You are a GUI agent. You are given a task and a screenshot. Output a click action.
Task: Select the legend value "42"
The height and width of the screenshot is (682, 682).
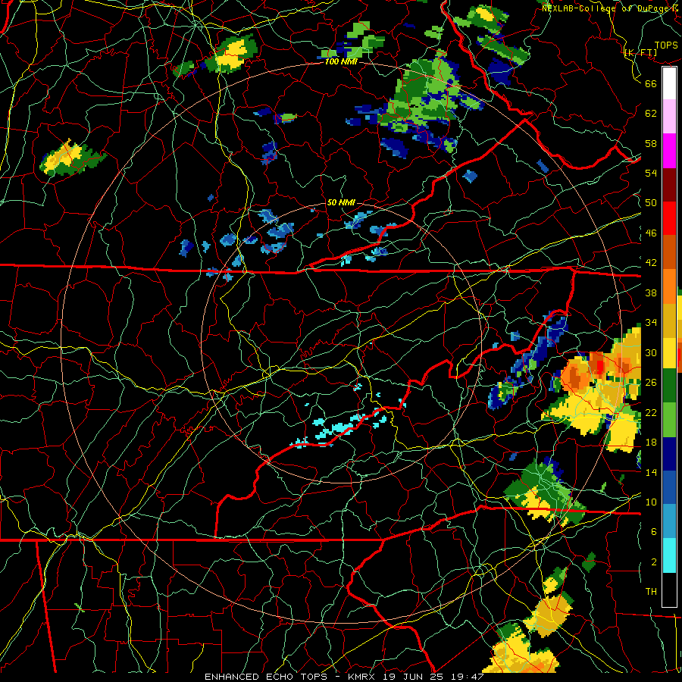pos(651,263)
